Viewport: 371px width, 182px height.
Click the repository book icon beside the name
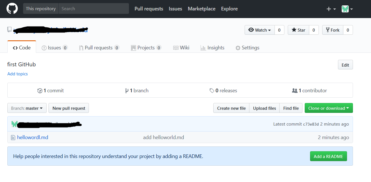[9, 30]
